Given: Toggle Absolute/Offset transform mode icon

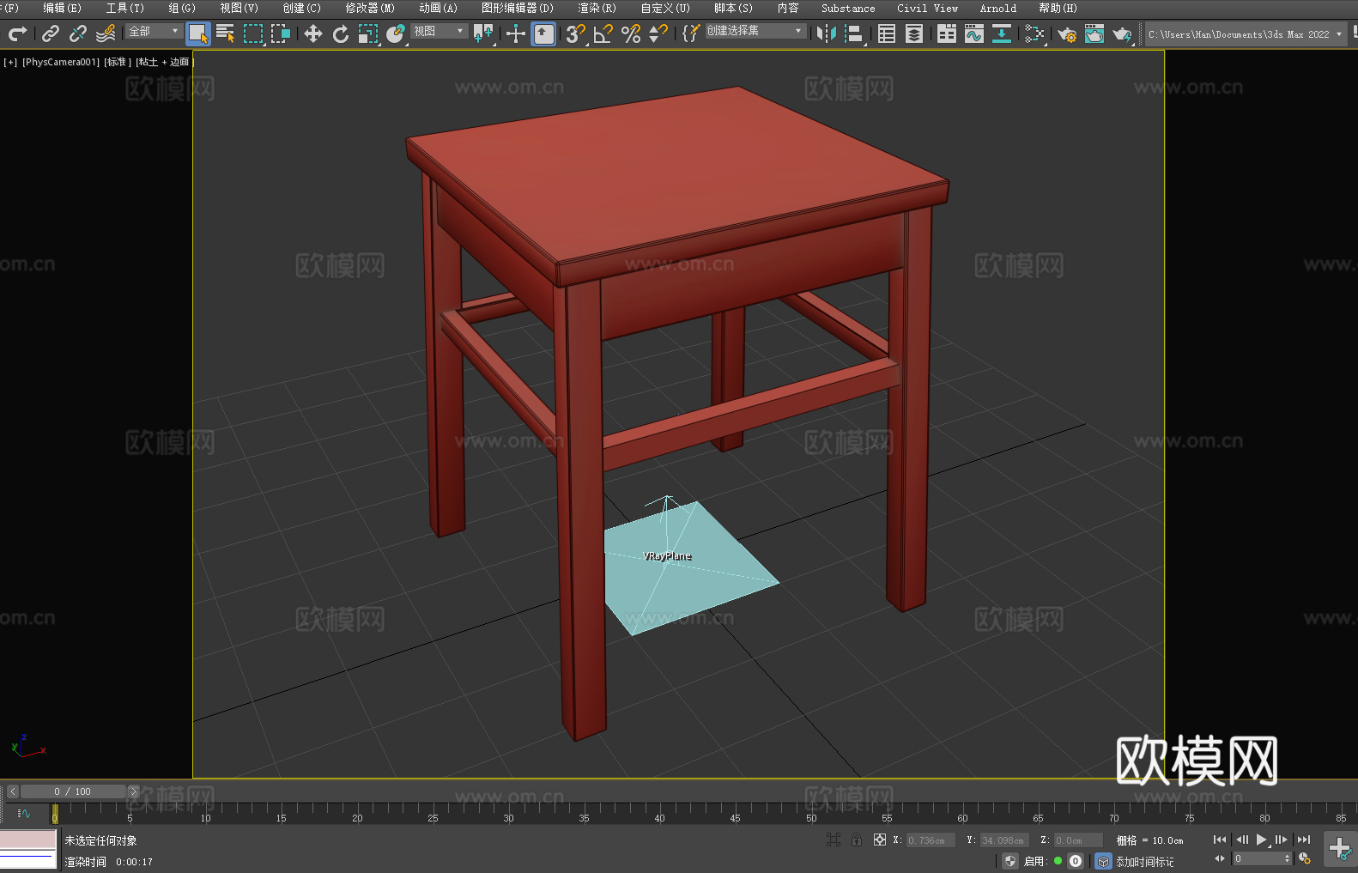Looking at the screenshot, I should point(880,840).
